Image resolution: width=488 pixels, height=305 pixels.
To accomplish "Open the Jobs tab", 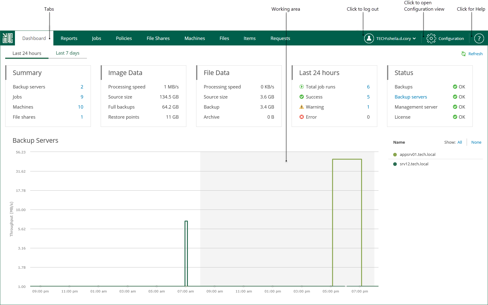I will 96,38.
